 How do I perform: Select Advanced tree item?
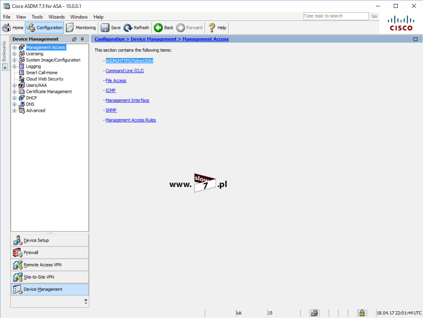pyautogui.click(x=36, y=110)
